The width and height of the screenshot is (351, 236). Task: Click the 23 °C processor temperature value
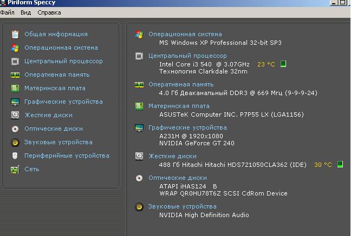click(266, 64)
